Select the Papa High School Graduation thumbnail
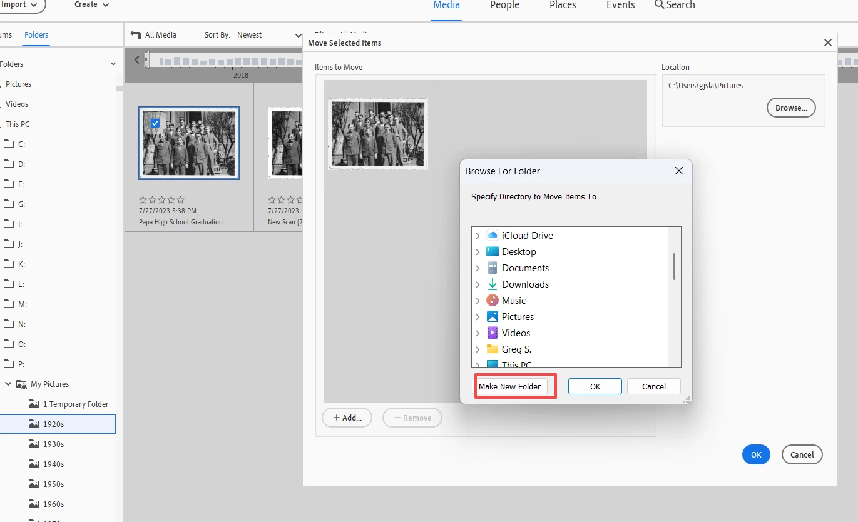The height and width of the screenshot is (522, 858). (188, 143)
